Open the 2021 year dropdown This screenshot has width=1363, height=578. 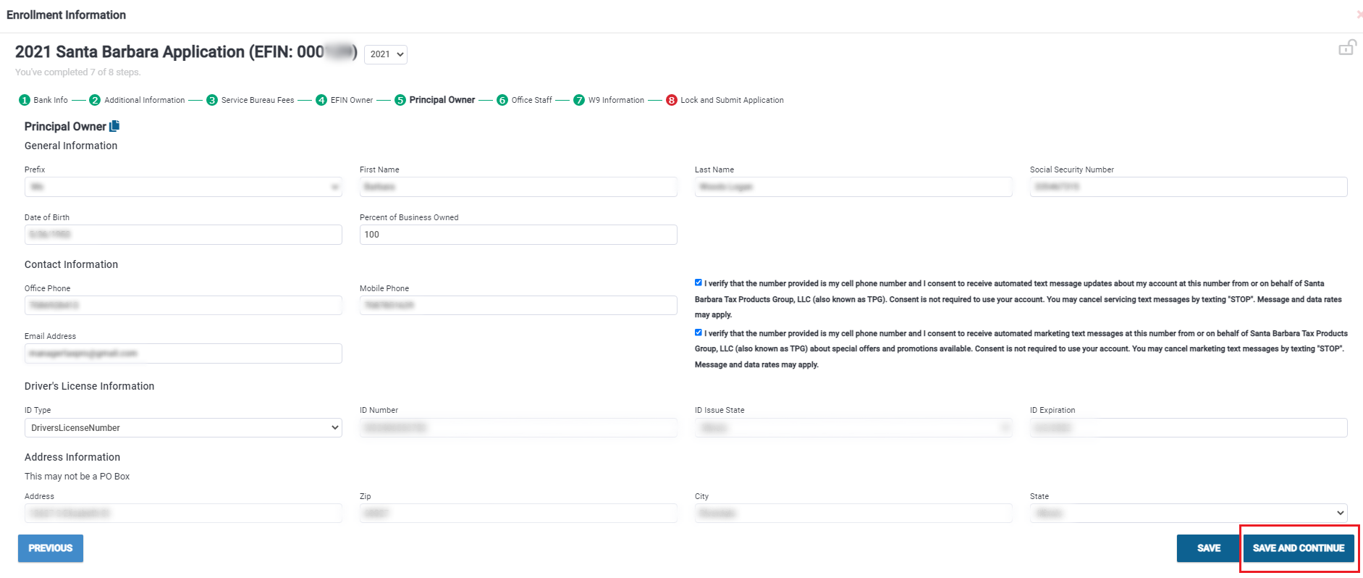click(x=386, y=54)
